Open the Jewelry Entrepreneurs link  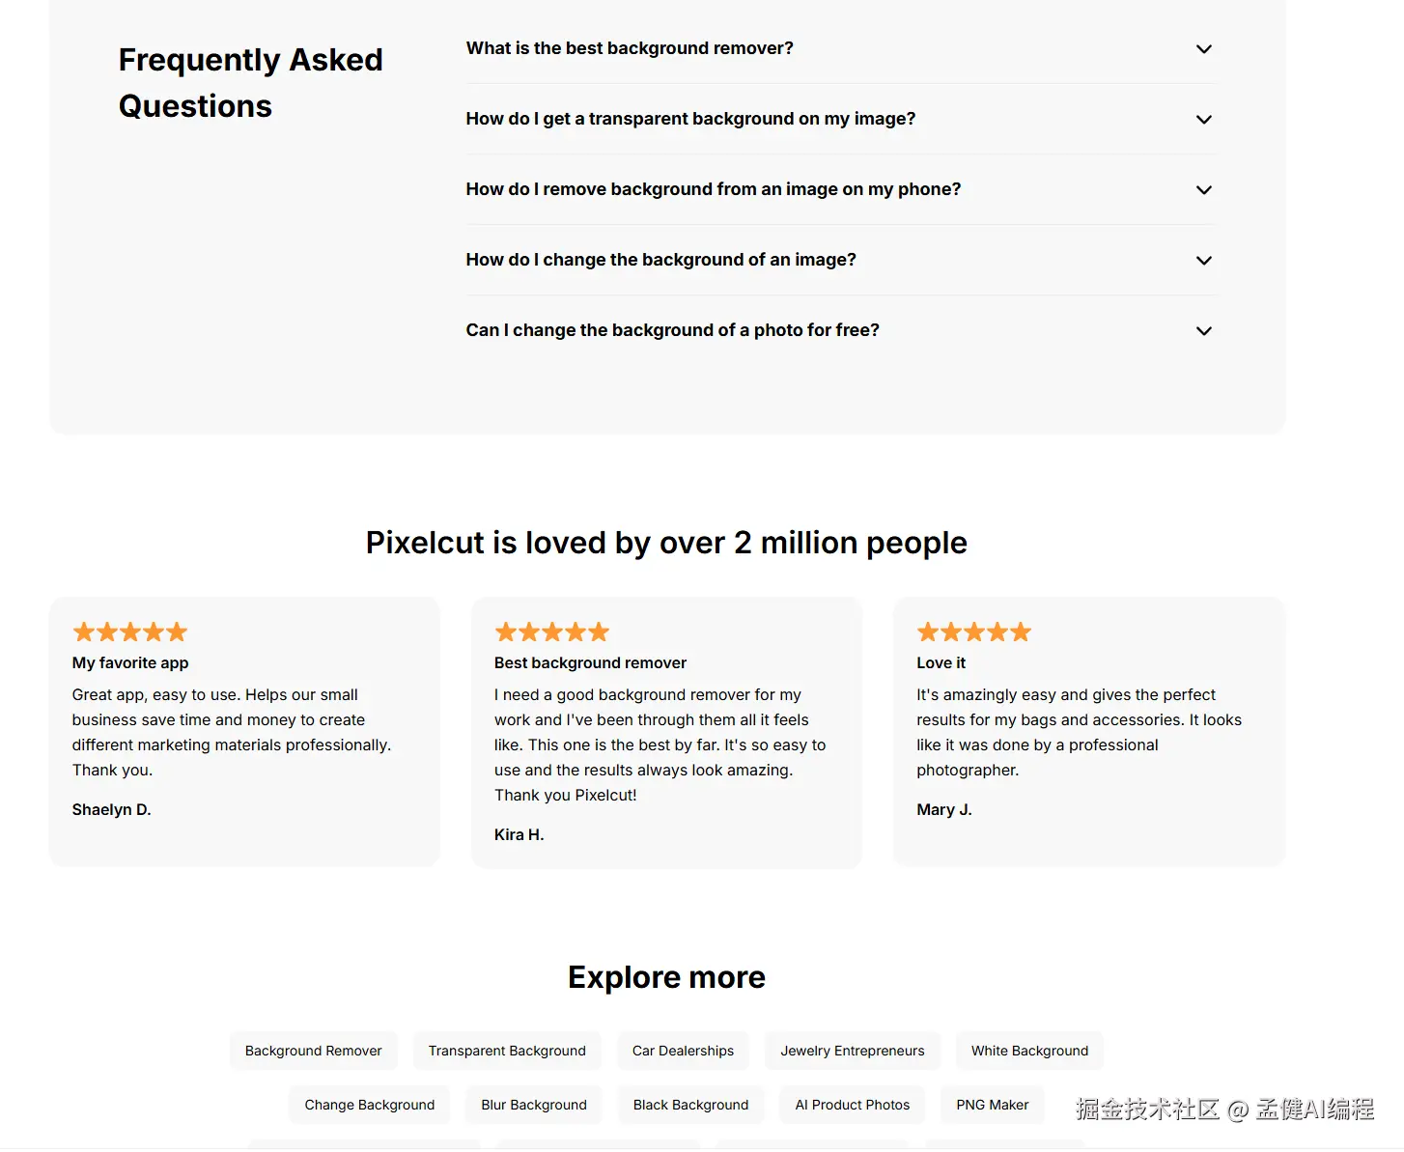[853, 1051]
